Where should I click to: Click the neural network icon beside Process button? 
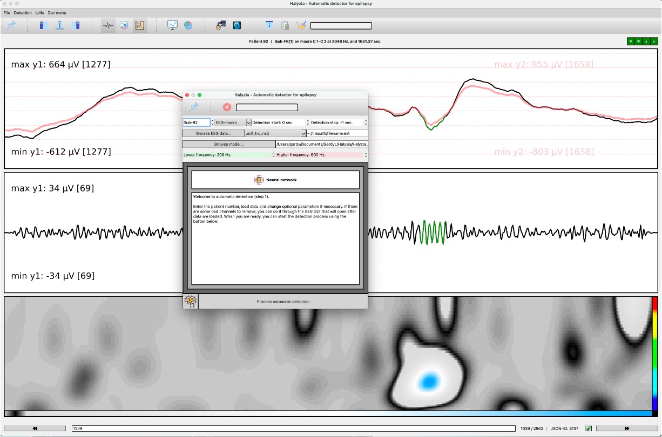pos(191,302)
